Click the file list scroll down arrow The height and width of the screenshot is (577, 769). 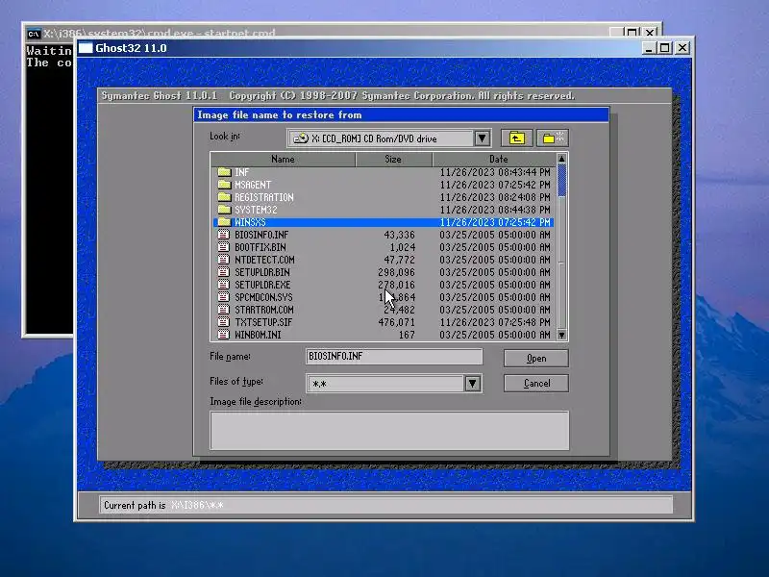pos(562,335)
